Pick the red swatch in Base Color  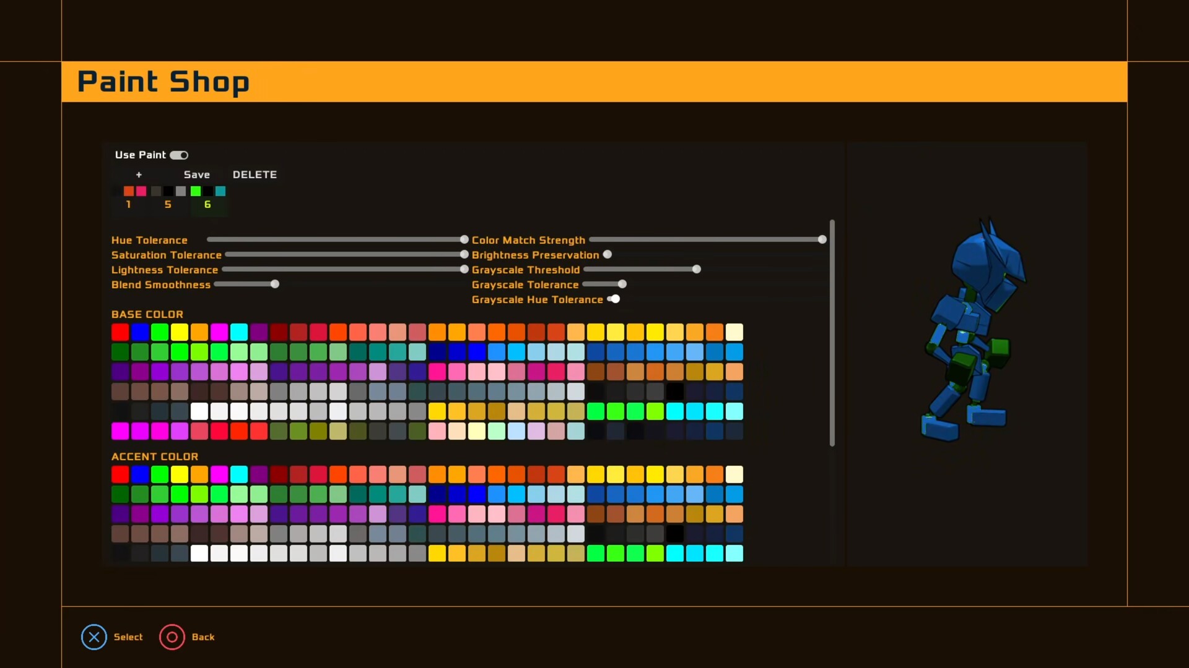(x=120, y=332)
